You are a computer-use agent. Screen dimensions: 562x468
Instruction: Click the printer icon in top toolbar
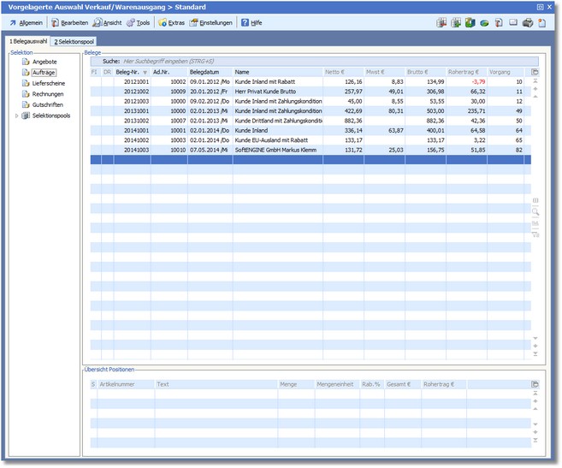coord(527,22)
